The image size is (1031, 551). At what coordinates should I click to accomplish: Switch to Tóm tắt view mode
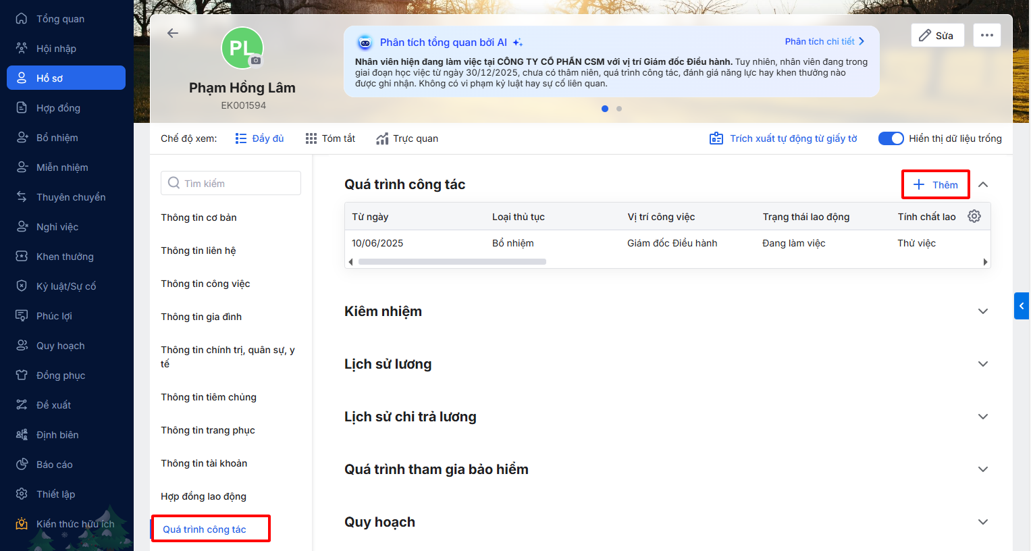pyautogui.click(x=330, y=138)
